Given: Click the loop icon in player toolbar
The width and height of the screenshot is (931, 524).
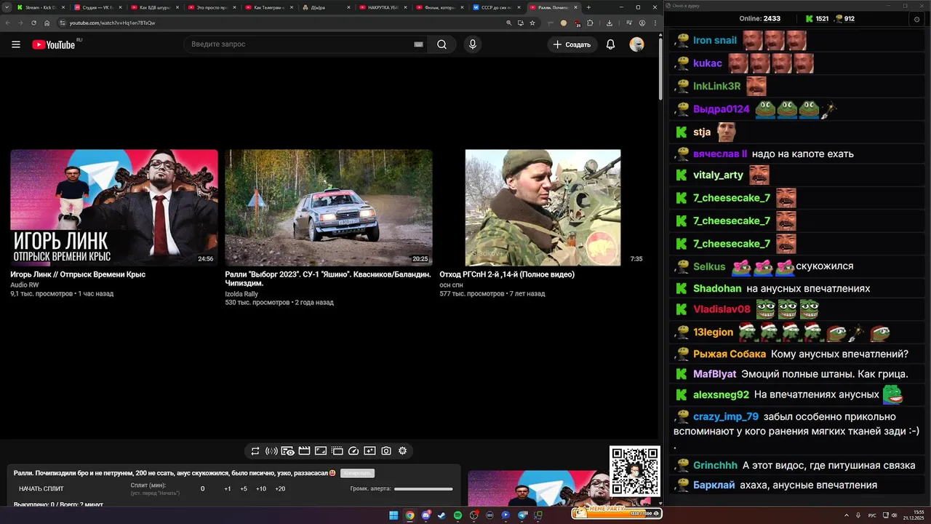Looking at the screenshot, I should [x=255, y=451].
